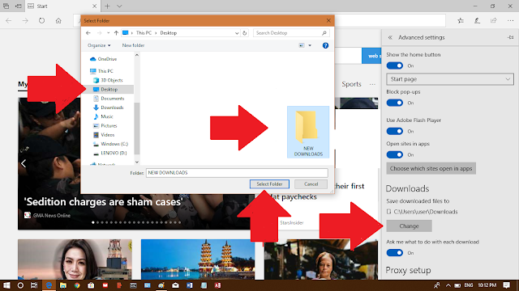Select Pictures in the navigation pane
The image size is (519, 291).
coord(105,126)
